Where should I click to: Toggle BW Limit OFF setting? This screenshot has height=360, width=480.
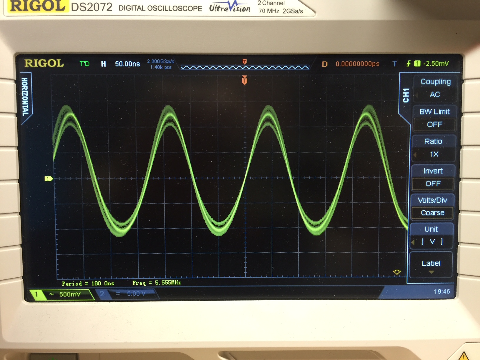tap(434, 118)
